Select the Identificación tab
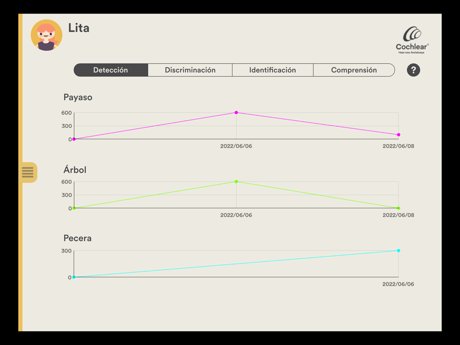460x345 pixels. (273, 70)
